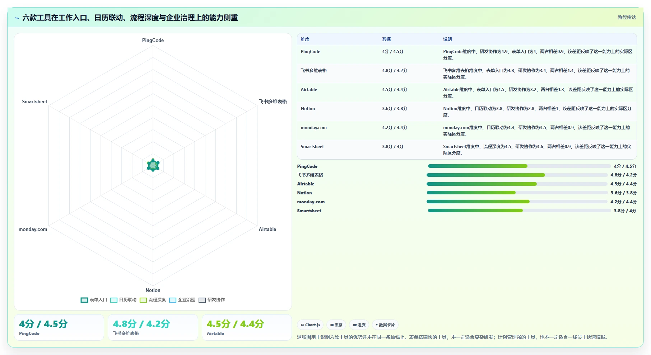The image size is (651, 355).
Task: Select the 飞书多维表格 table row name
Action: pyautogui.click(x=313, y=71)
